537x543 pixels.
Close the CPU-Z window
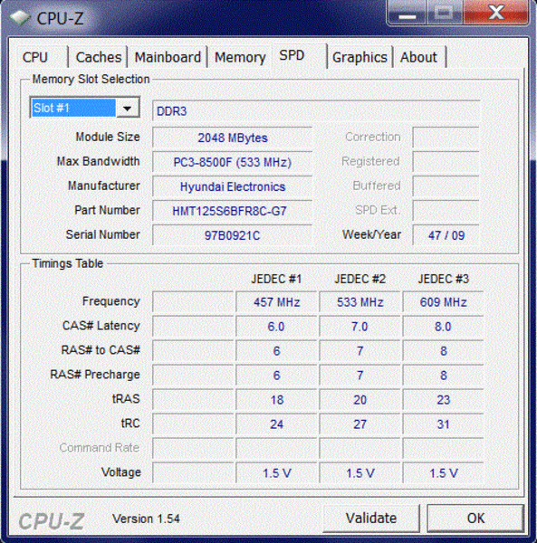point(495,14)
